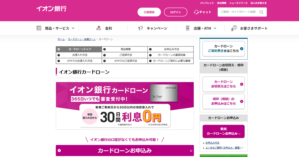Image resolution: width=299 pixels, height=157 pixels.
Task: Click the 商品・サービス grid icon
Action: [x=39, y=28]
